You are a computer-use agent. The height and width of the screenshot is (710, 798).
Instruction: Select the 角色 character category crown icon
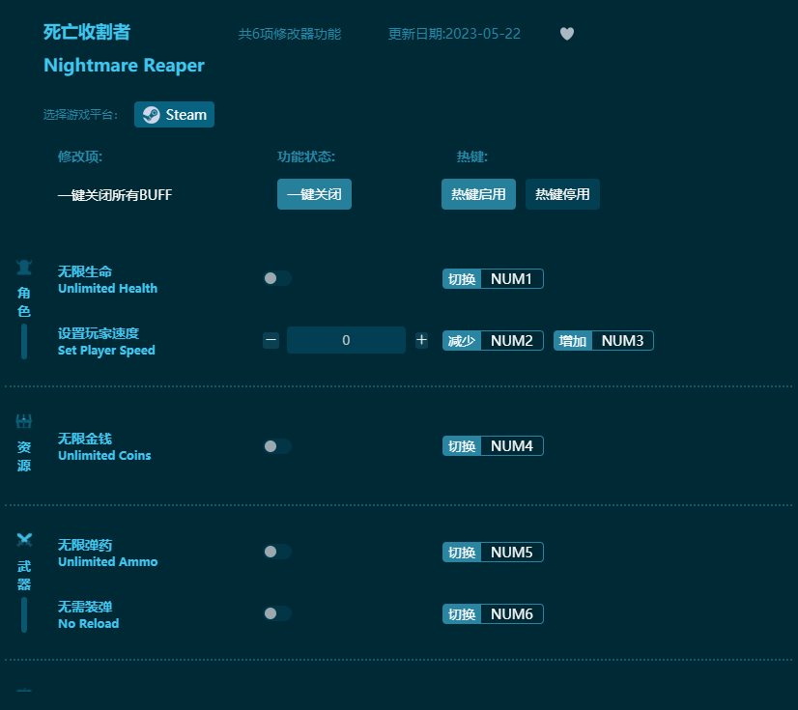[23, 268]
